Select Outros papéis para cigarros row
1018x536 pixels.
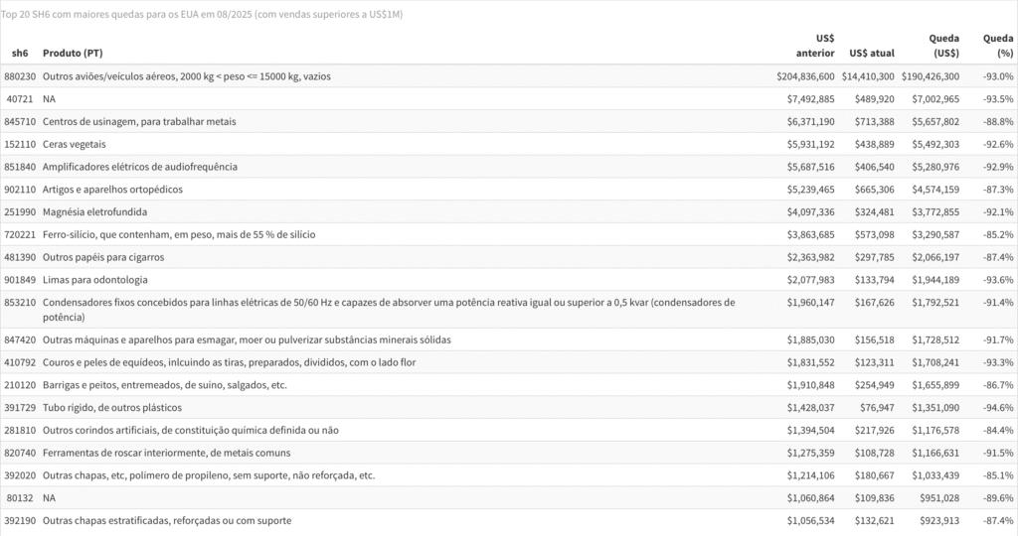click(x=509, y=257)
